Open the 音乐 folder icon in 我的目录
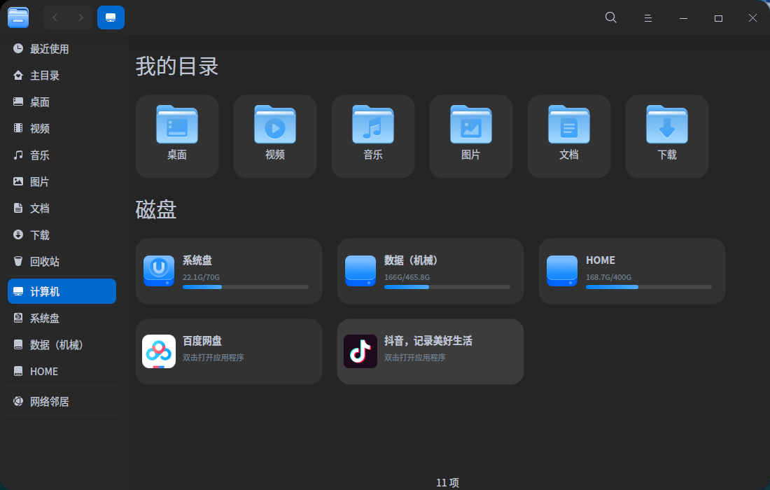The image size is (770, 490). (372, 124)
